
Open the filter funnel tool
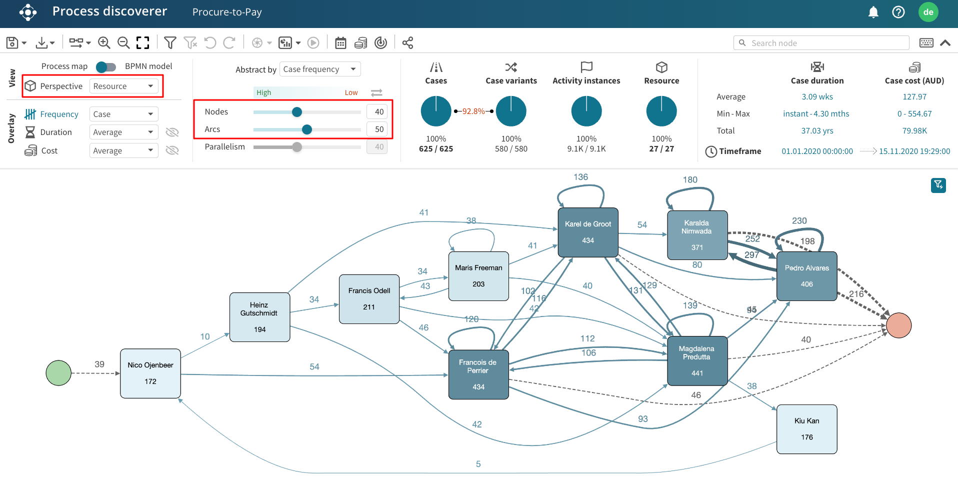(x=170, y=43)
